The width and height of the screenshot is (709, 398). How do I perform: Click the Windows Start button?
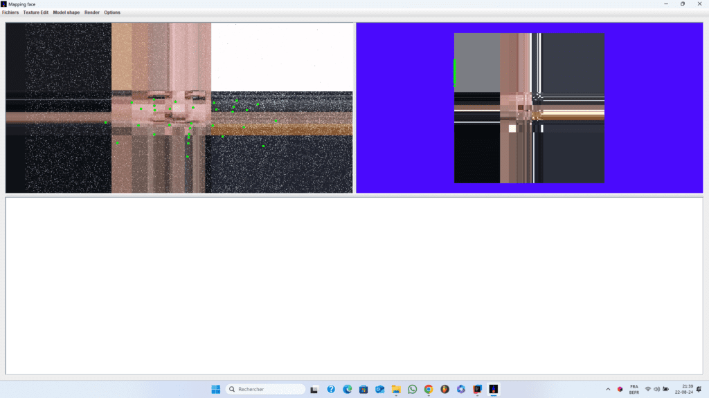(x=215, y=389)
